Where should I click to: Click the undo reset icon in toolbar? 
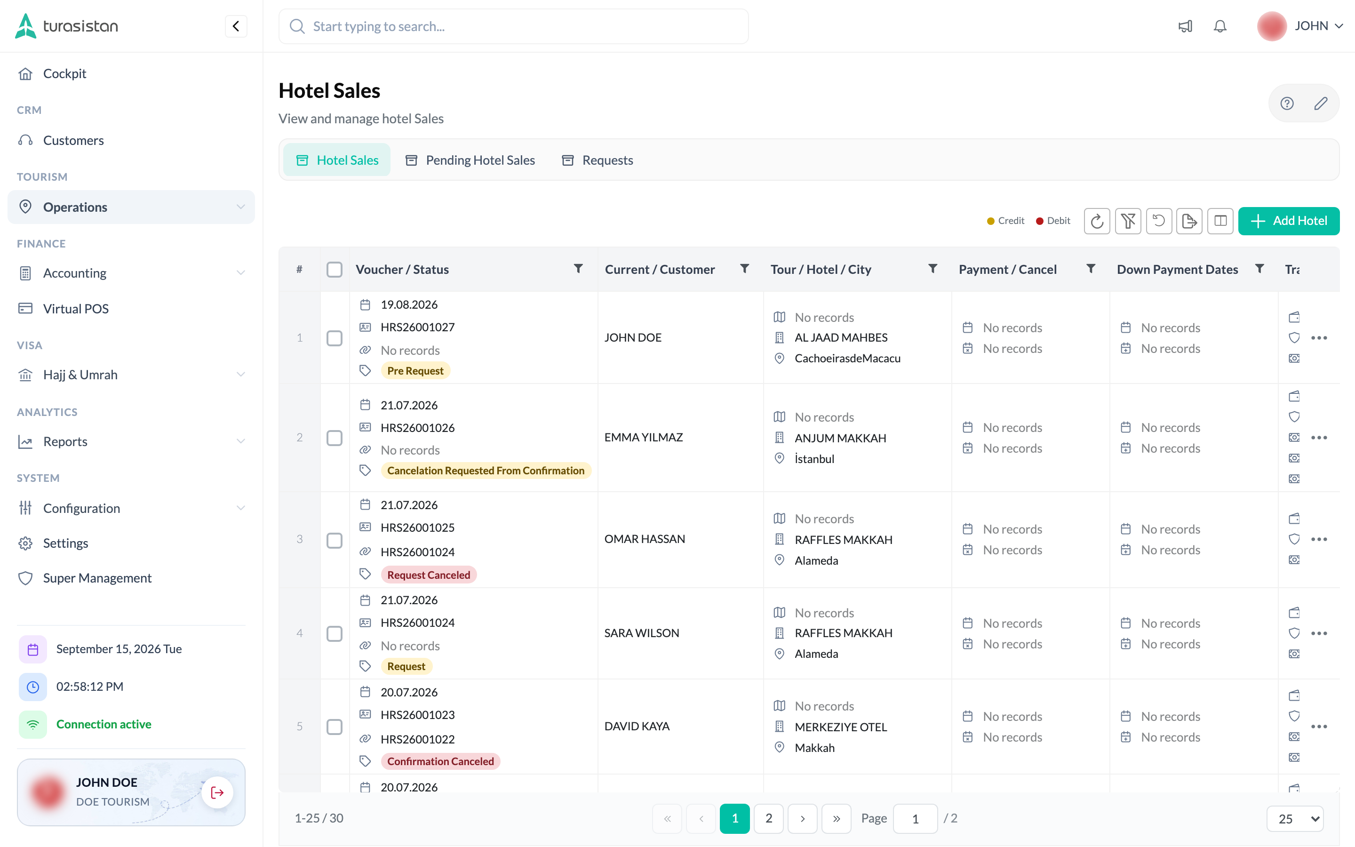tap(1158, 221)
